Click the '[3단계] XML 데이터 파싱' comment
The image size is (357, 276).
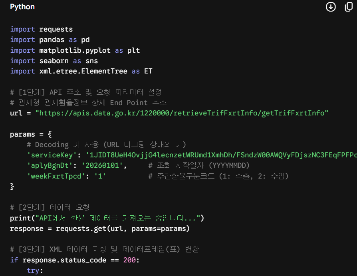pos(105,249)
